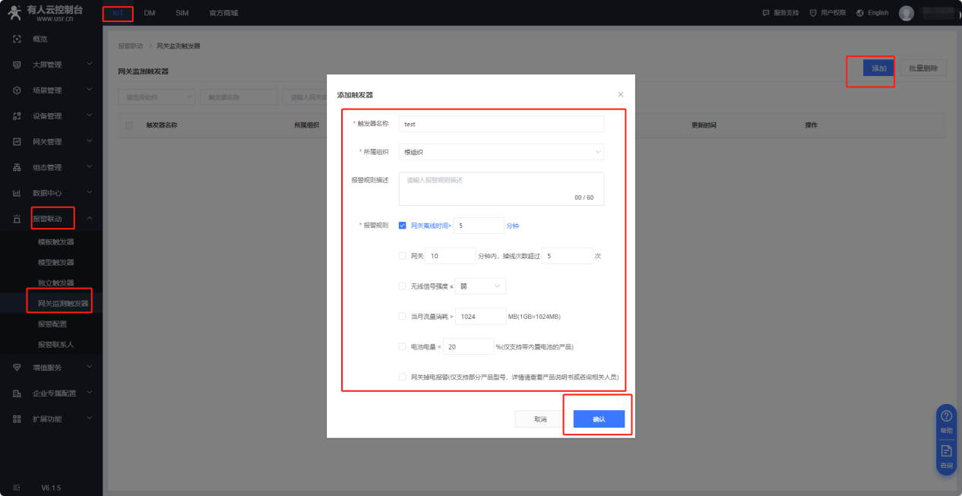The width and height of the screenshot is (962, 496).
Task: Enable the 电池电量 rule checkbox
Action: tap(402, 347)
